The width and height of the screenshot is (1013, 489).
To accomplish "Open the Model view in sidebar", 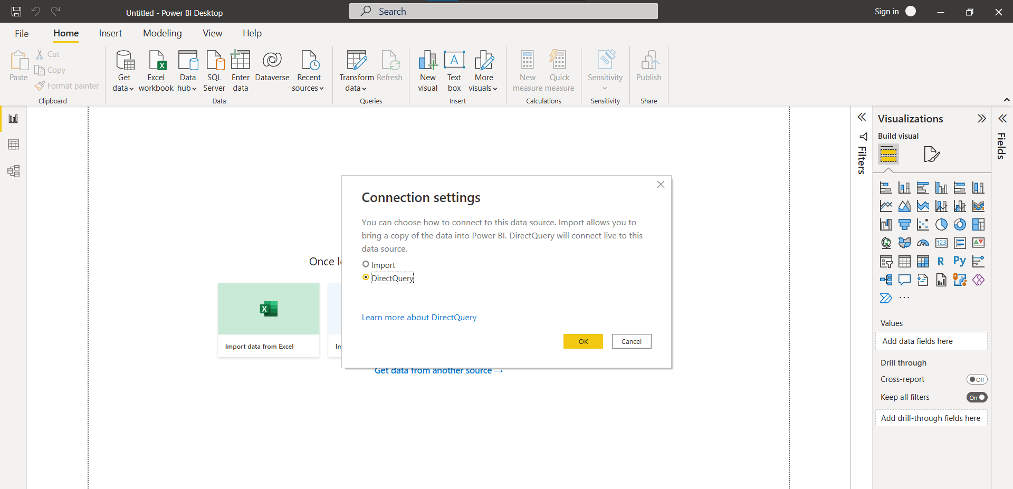I will (13, 171).
